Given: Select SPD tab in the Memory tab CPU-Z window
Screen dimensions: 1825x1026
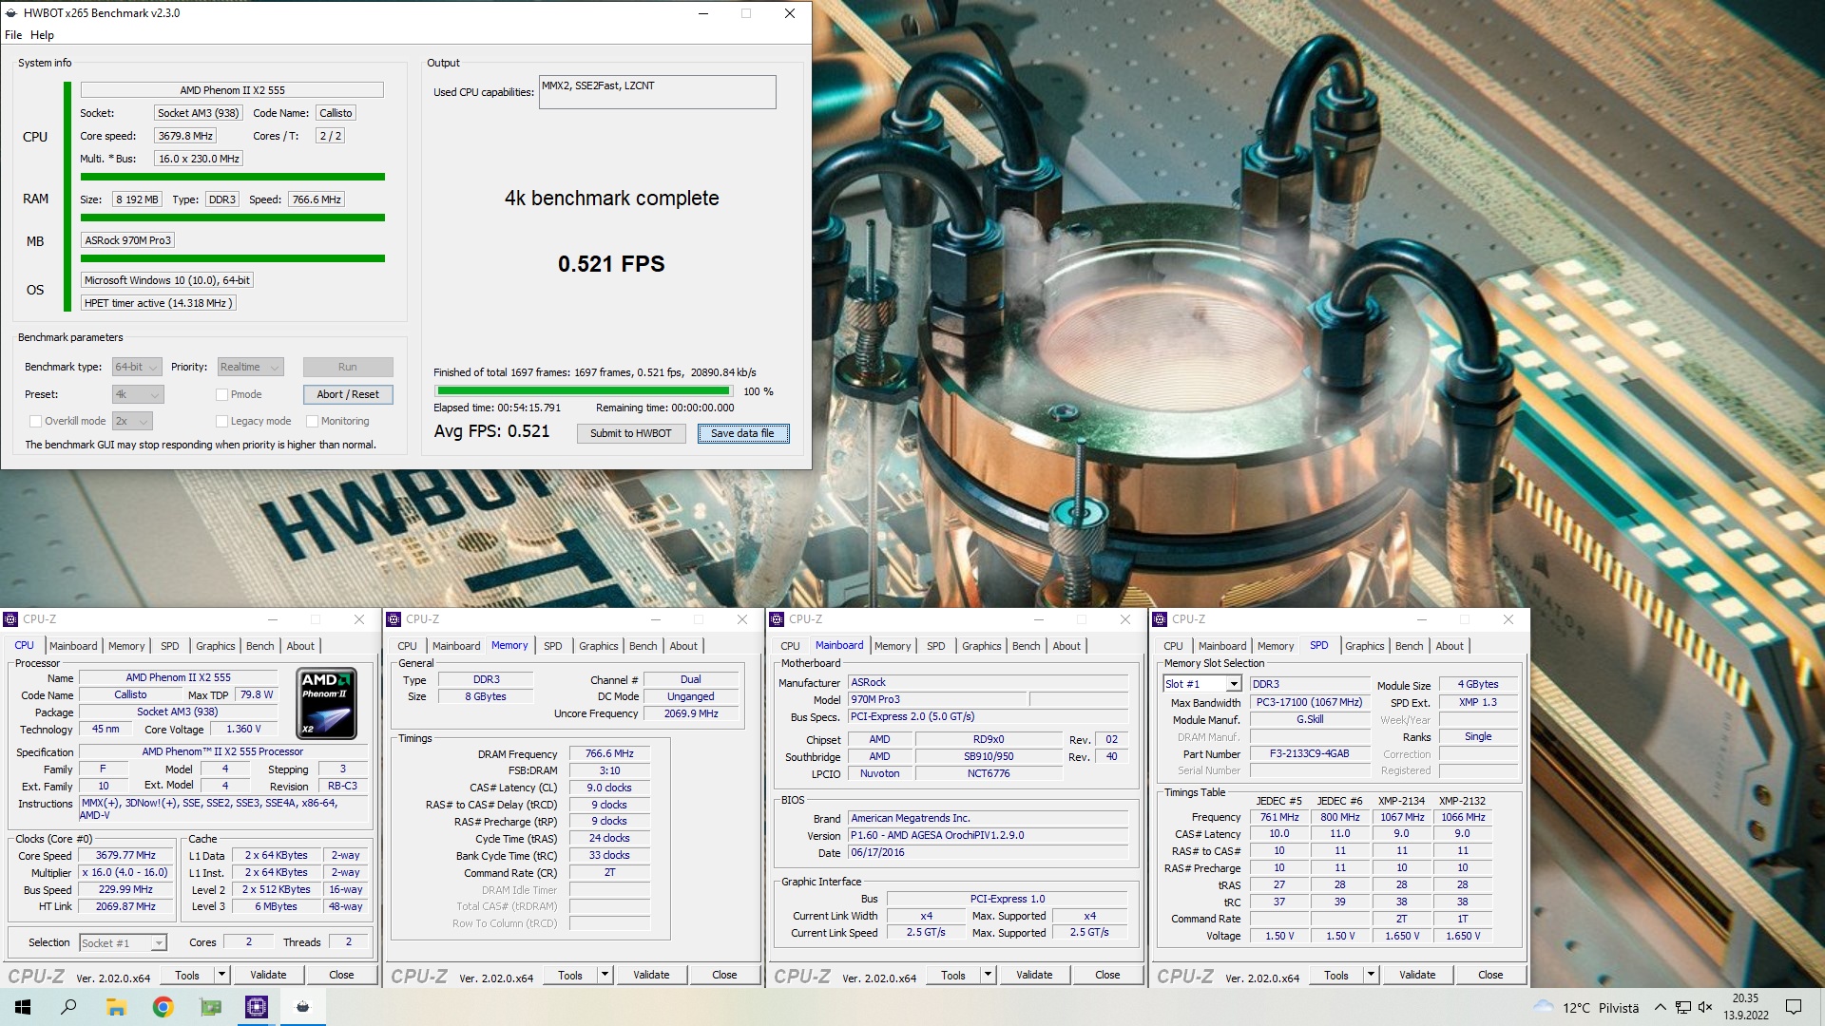Looking at the screenshot, I should click(553, 646).
